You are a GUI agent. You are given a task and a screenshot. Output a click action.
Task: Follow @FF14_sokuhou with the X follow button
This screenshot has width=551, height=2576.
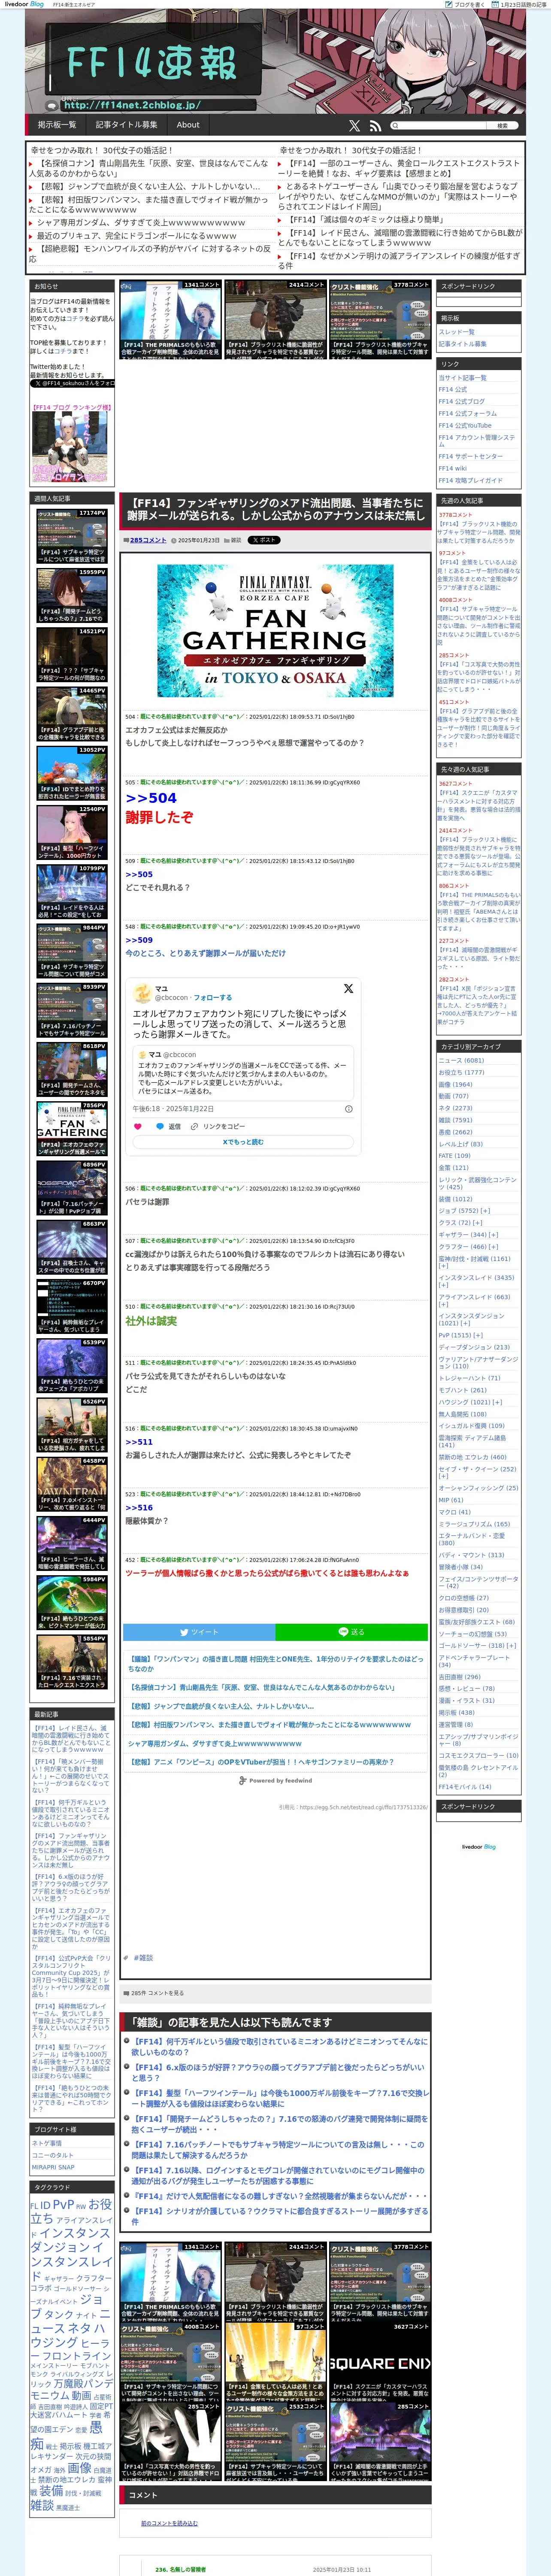pos(72,383)
